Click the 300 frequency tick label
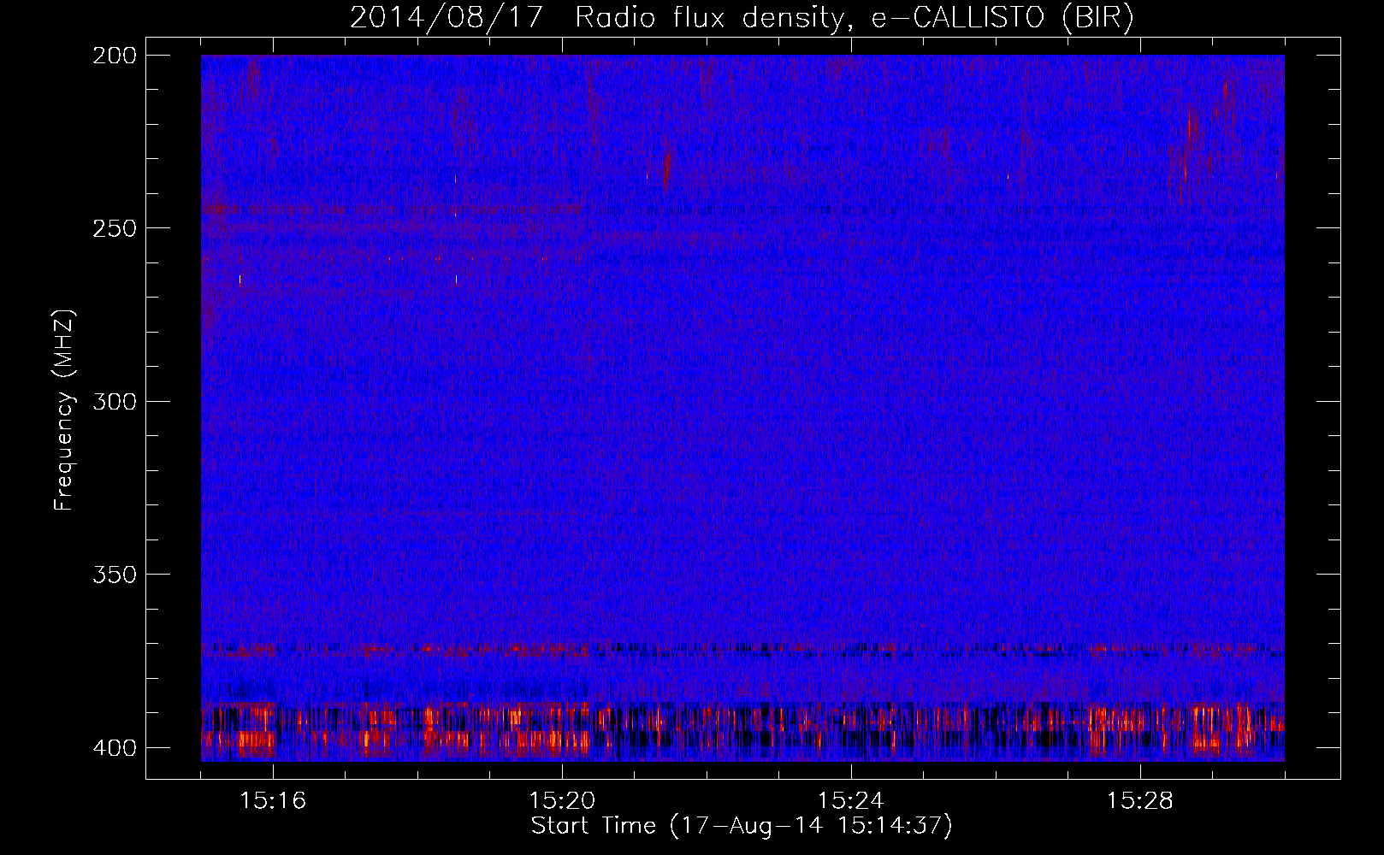 115,402
